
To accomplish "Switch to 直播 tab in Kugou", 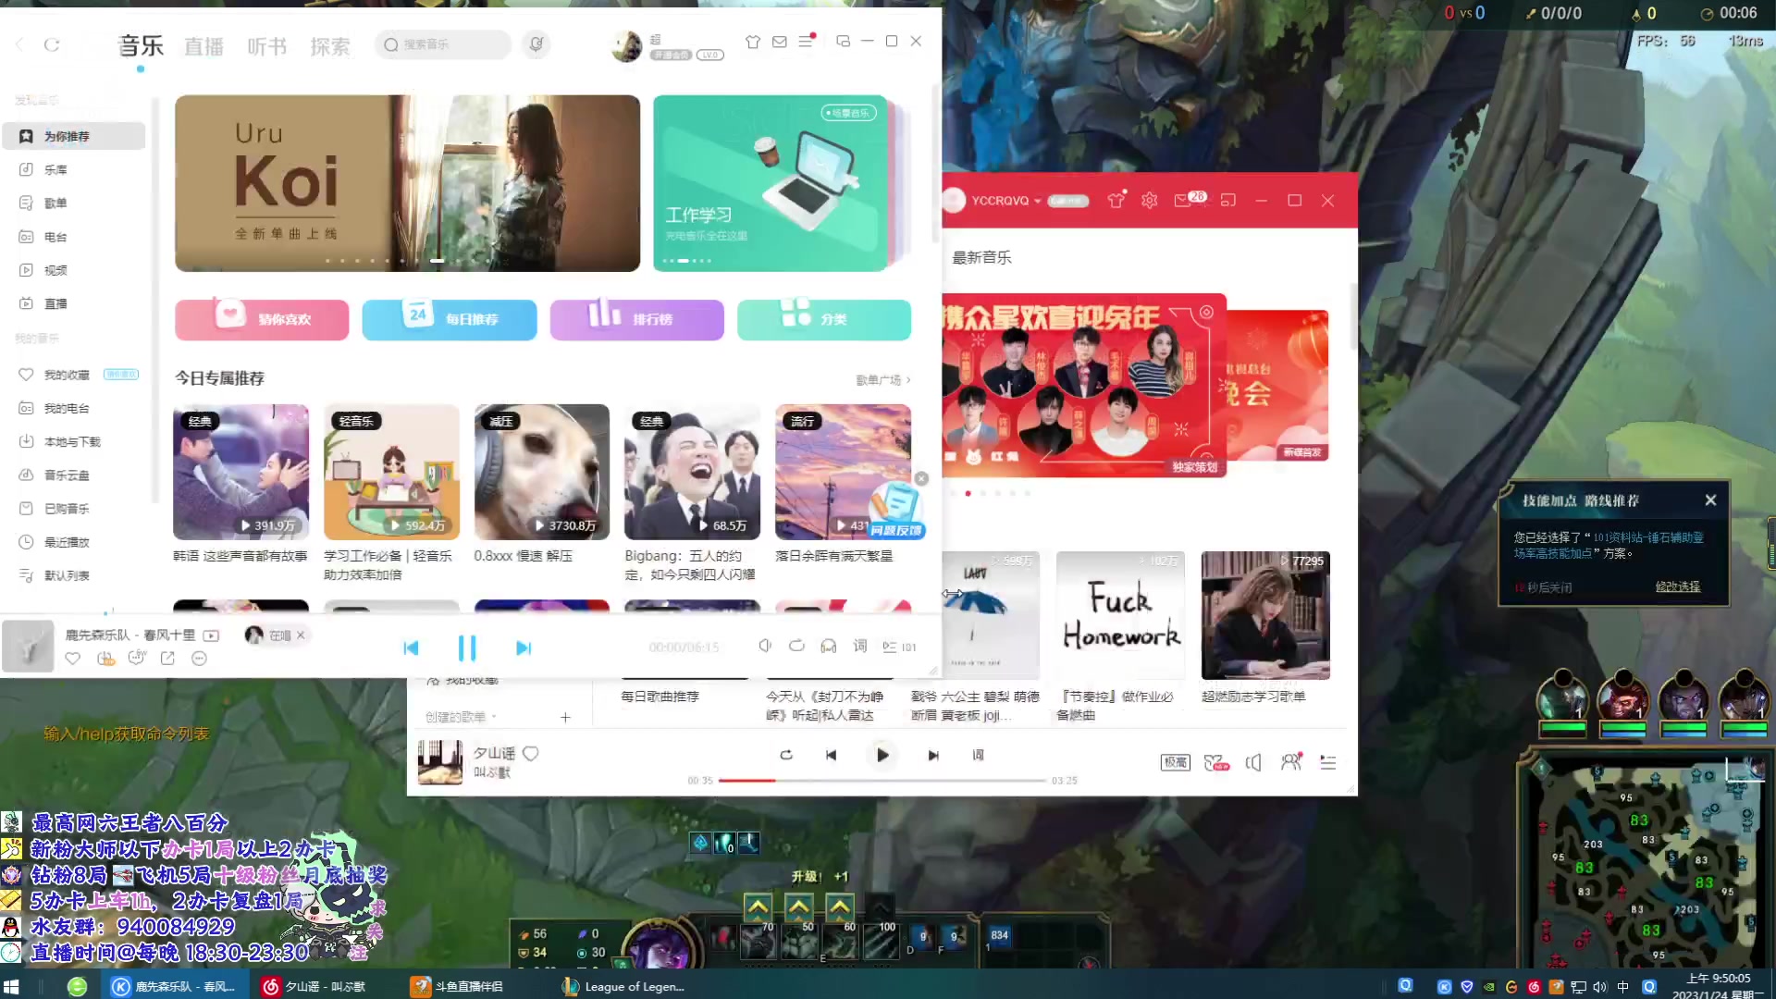I will (x=203, y=46).
